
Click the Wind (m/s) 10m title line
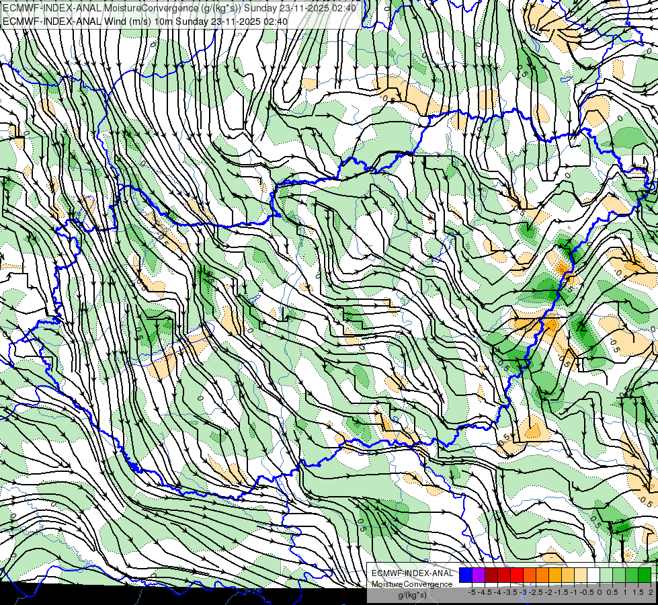point(145,22)
